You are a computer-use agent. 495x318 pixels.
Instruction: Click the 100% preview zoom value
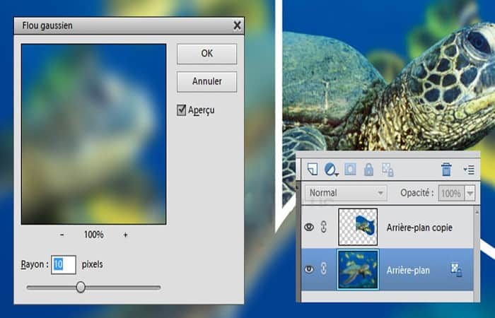point(94,235)
